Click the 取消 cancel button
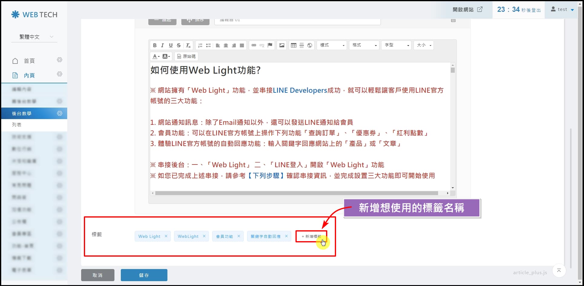 tap(97, 275)
